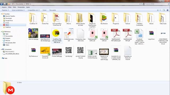Open Google Drive in the sidebar
The width and height of the screenshot is (170, 95).
(9, 21)
